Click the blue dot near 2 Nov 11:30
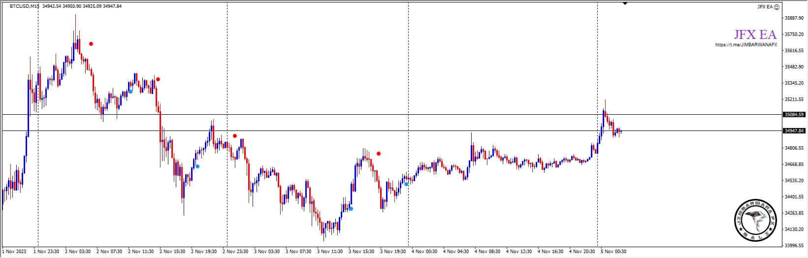Viewport: 808px width, 258px height. (x=130, y=92)
